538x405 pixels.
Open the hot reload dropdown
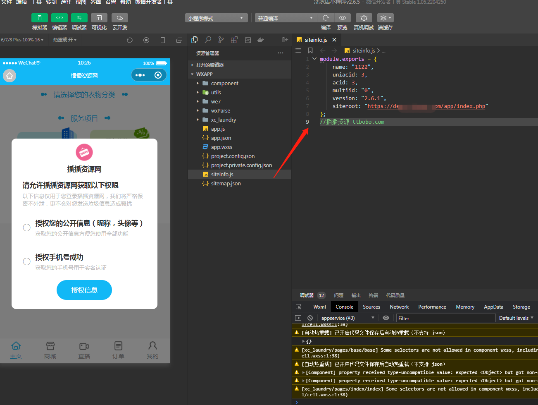tap(65, 40)
